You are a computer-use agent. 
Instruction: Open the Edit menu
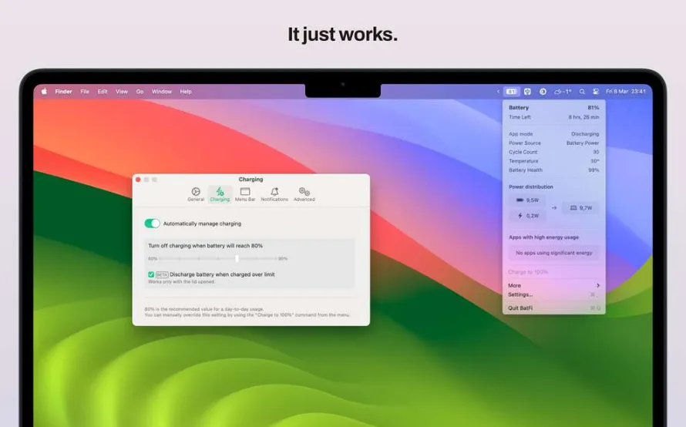[103, 92]
